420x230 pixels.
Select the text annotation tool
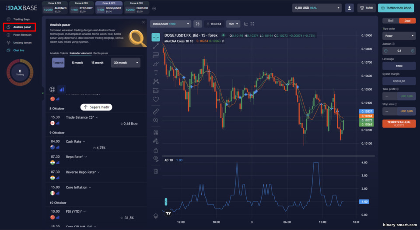pos(156,73)
